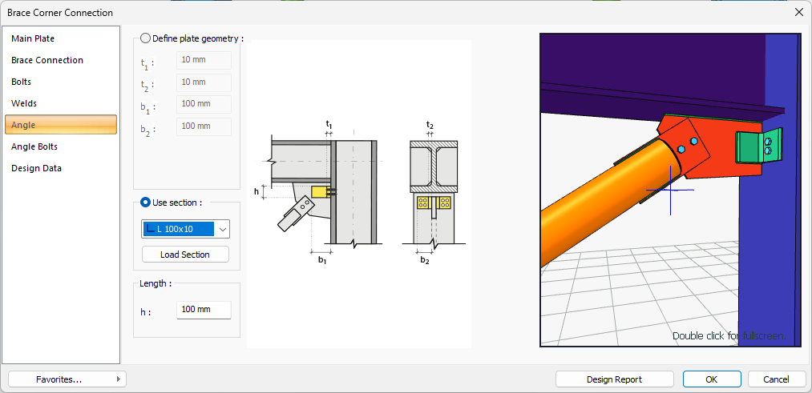The height and width of the screenshot is (393, 812).
Task: Close the Brace Corner Connection dialog
Action: coord(798,12)
